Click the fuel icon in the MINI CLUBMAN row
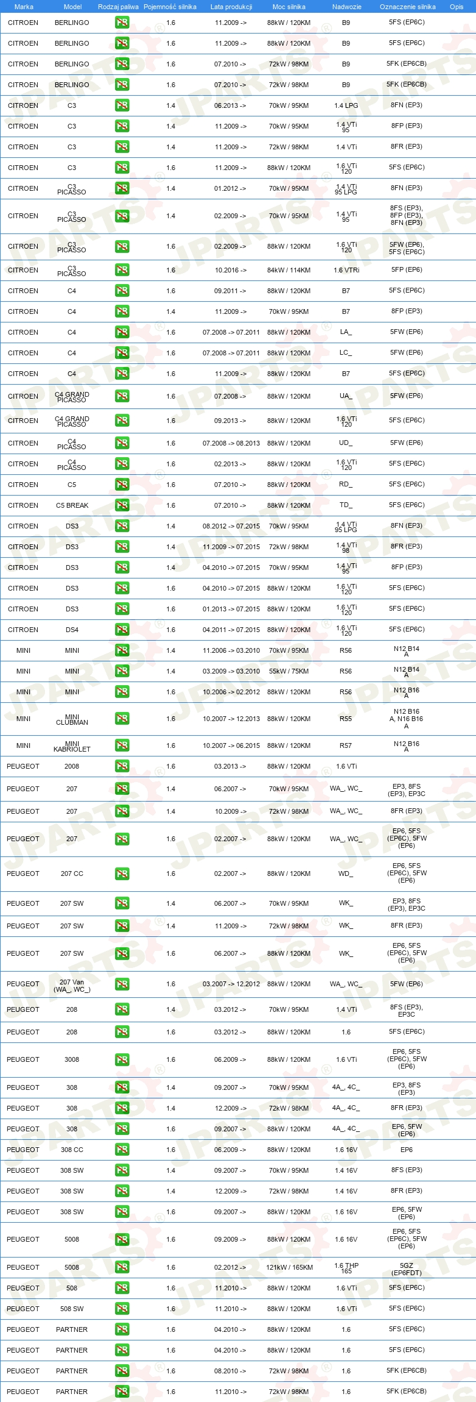 (x=122, y=719)
